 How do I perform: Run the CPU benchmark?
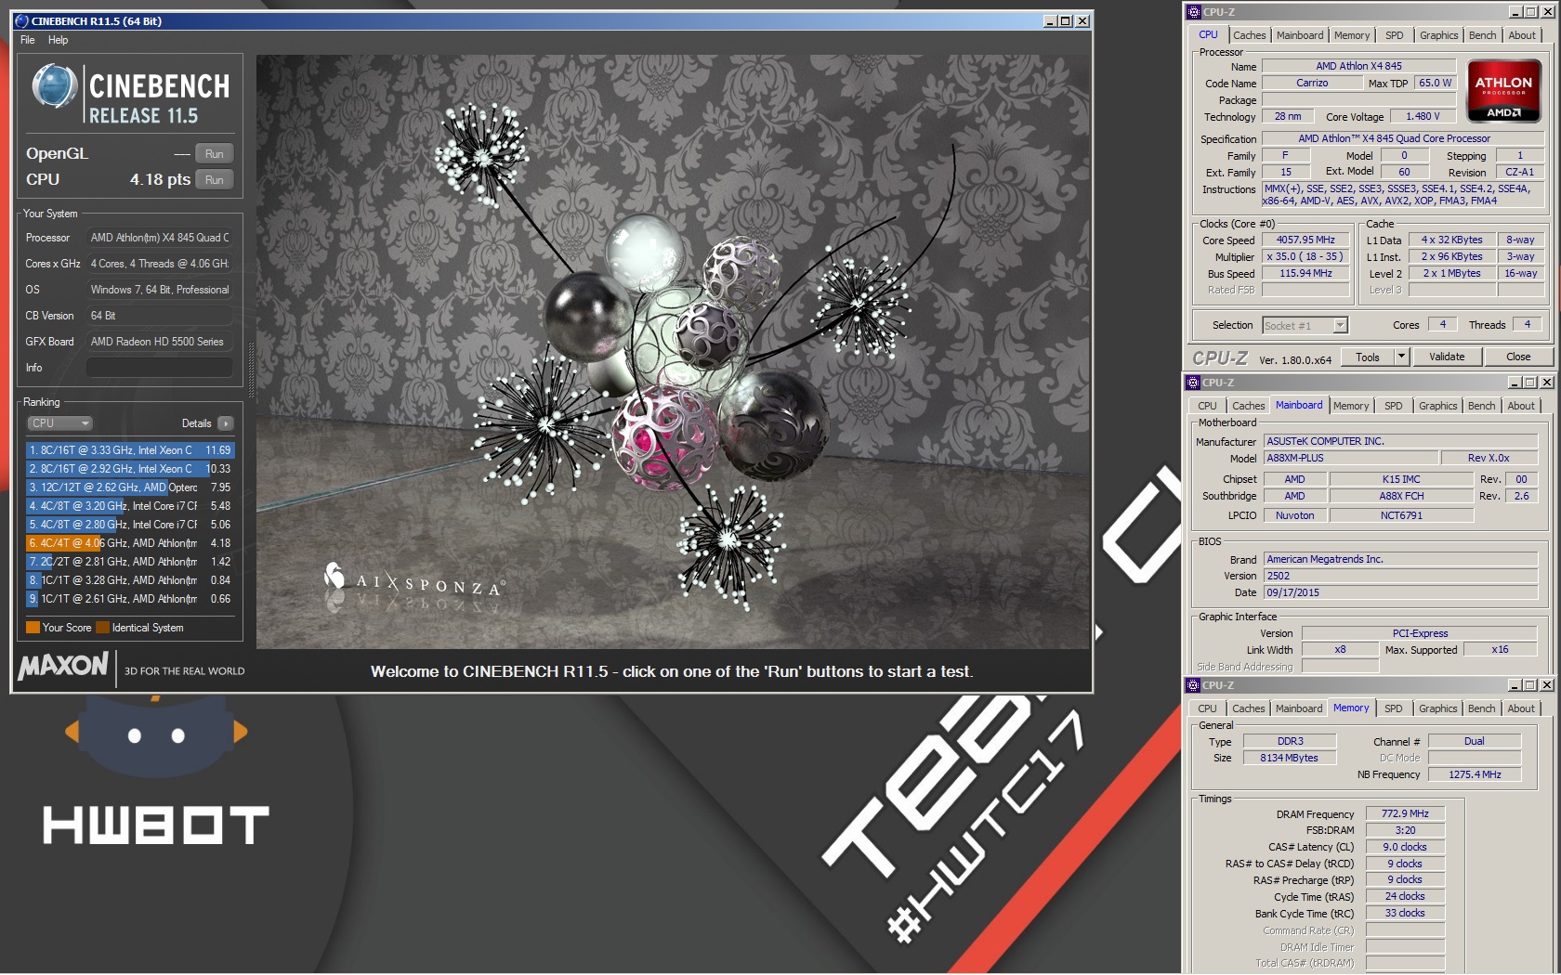[214, 180]
